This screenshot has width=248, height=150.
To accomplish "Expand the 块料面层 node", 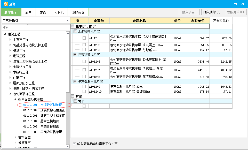I will [15, 137].
